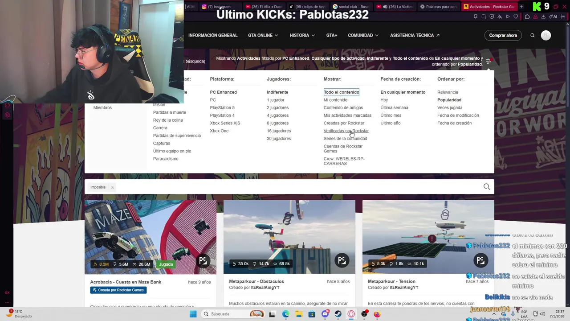
Task: Select 'Verificadas por Rockstar' show filter
Action: coord(346,131)
